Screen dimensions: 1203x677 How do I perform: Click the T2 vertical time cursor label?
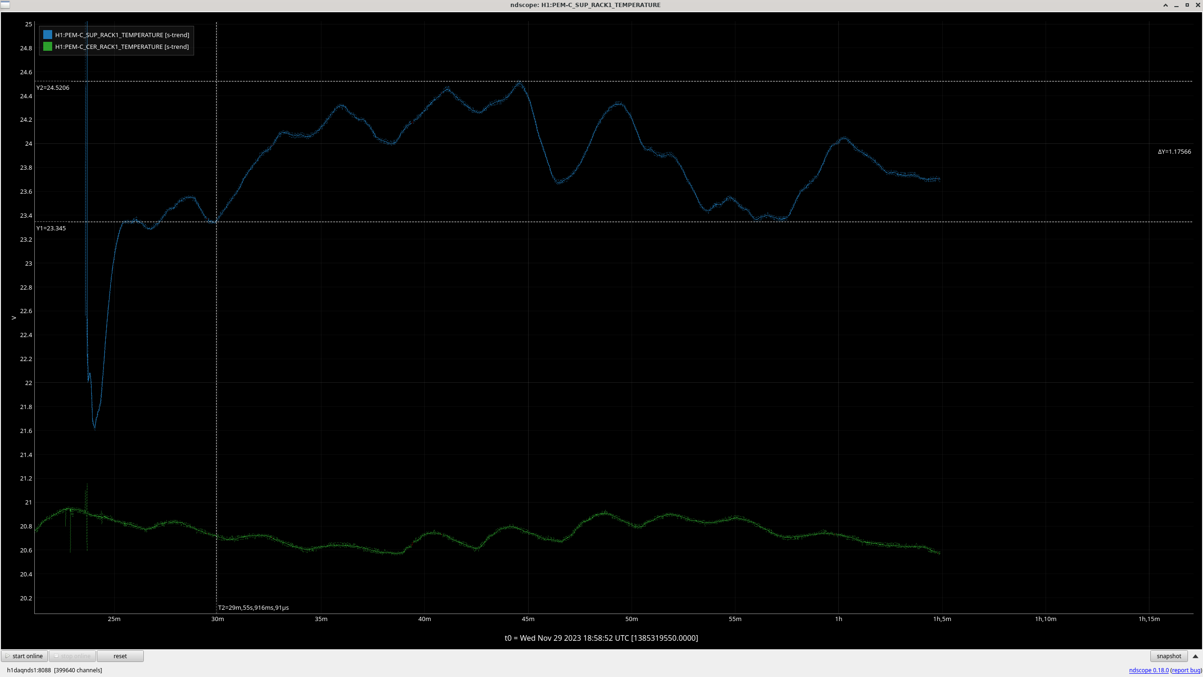(253, 607)
